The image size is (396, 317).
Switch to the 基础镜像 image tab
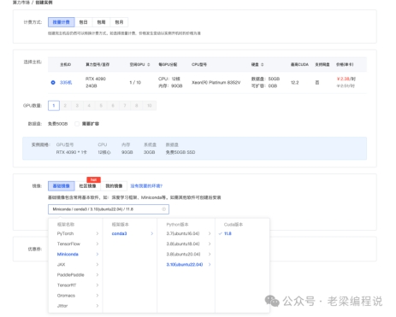coord(62,185)
